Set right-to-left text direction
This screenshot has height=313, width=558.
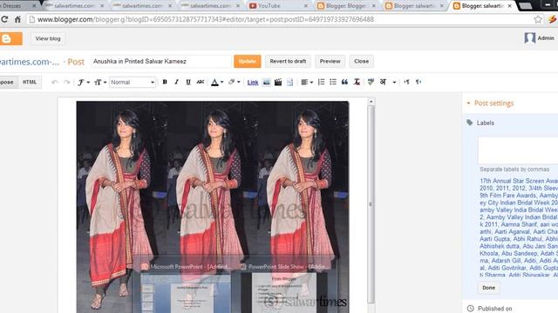point(418,82)
